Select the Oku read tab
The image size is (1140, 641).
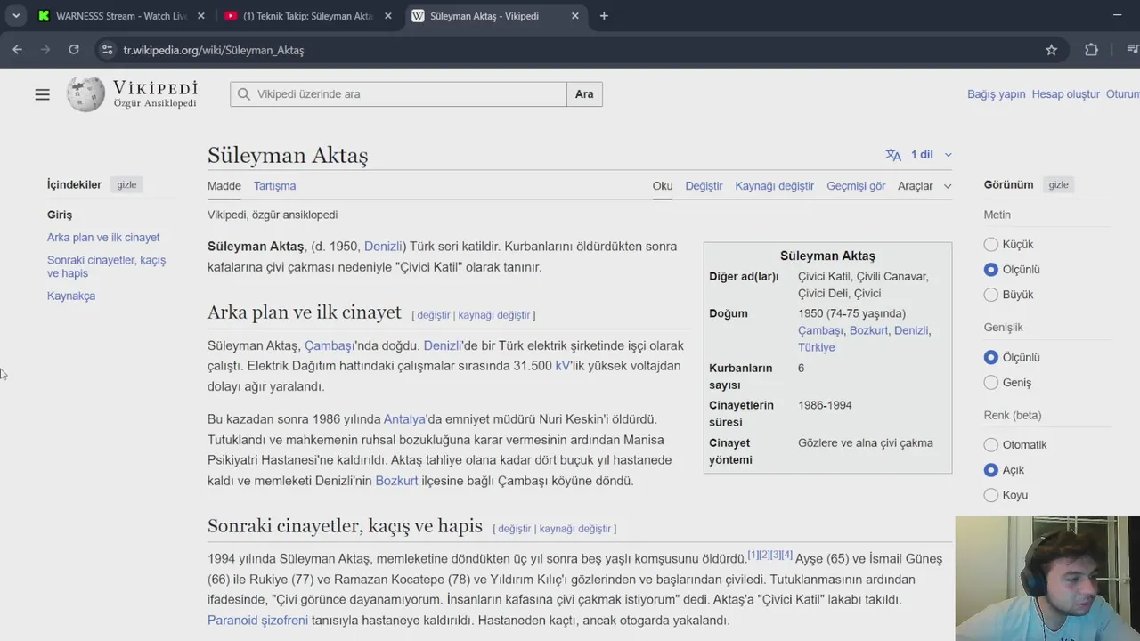tap(663, 186)
